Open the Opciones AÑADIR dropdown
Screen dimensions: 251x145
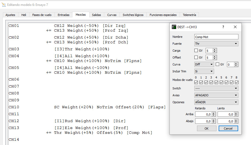pyautogui.click(x=216, y=102)
